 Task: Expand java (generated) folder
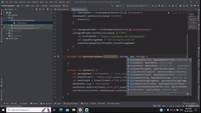pyautogui.click(x=7, y=31)
